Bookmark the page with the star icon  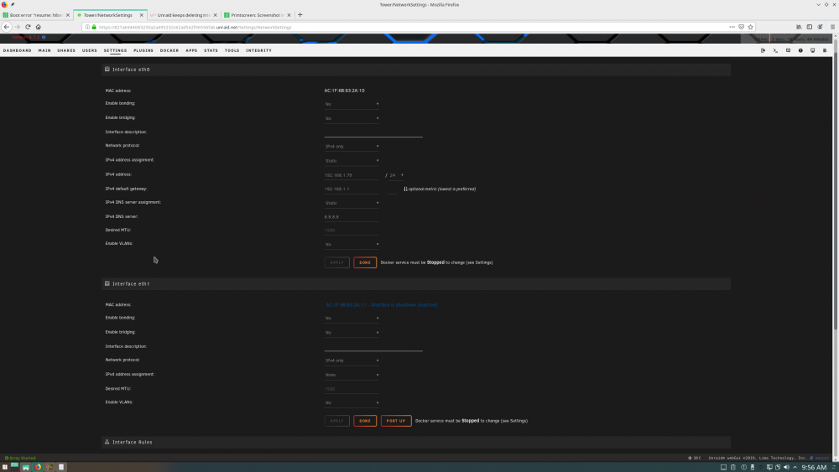click(751, 27)
